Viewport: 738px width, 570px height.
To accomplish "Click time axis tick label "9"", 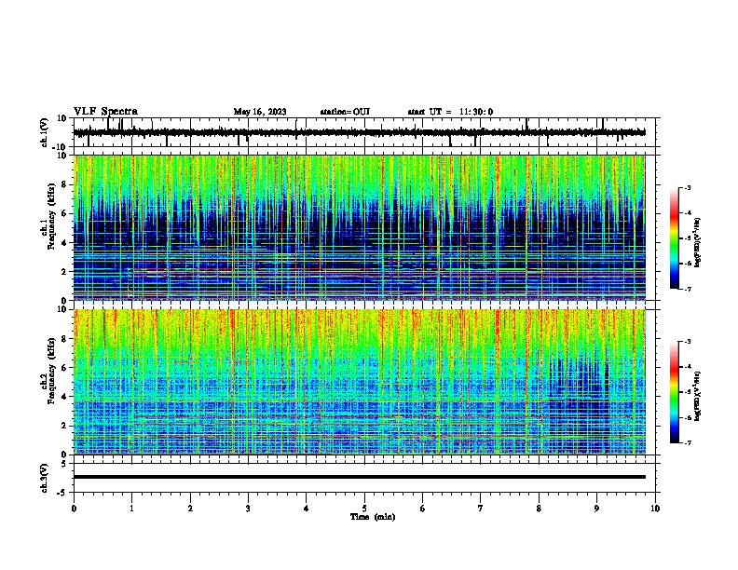I will click(x=596, y=509).
